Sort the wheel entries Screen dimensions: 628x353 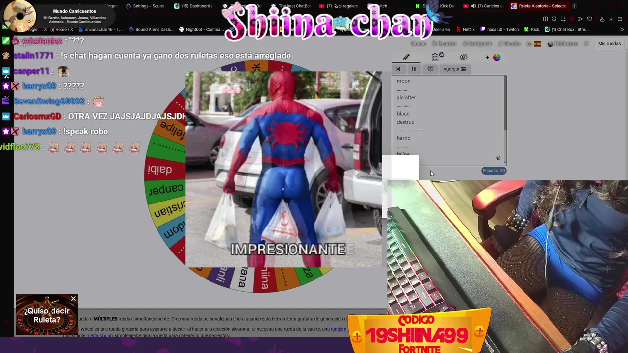click(x=414, y=69)
